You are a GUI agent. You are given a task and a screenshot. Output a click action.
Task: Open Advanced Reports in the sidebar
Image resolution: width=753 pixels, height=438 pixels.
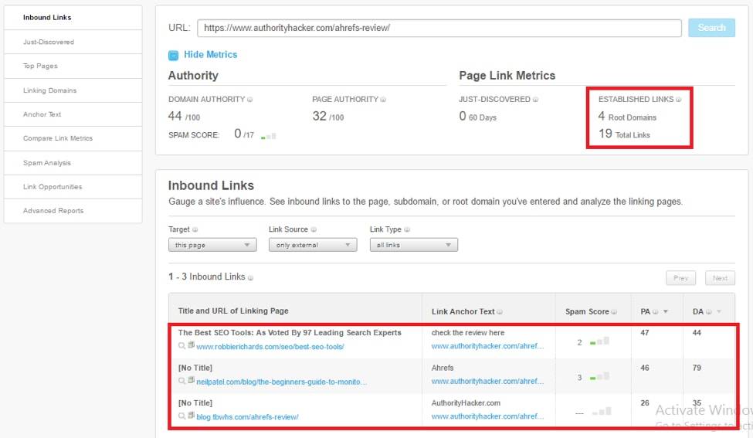[x=73, y=212]
